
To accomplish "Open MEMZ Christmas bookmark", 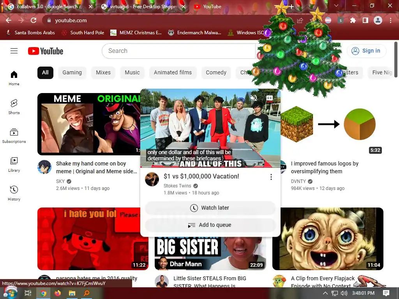I will [x=136, y=33].
